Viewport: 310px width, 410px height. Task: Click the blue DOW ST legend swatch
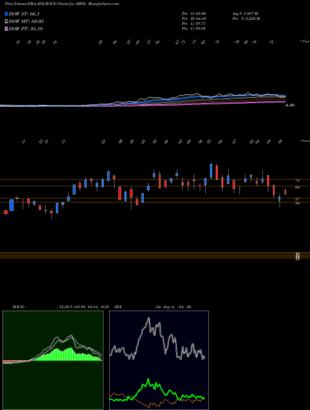coord(7,14)
